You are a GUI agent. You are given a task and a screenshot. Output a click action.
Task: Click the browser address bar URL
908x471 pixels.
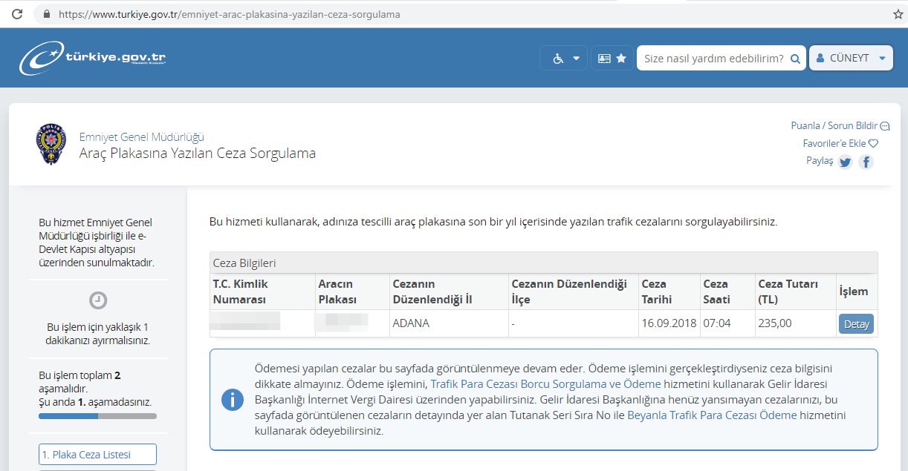point(229,14)
